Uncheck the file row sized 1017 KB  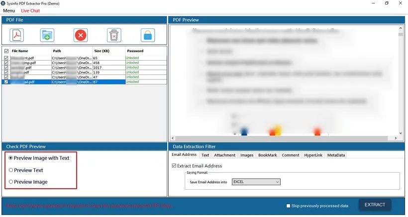(6, 68)
